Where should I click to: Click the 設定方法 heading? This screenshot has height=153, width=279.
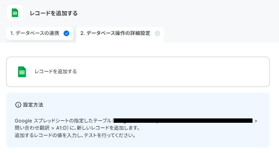pos(33,105)
